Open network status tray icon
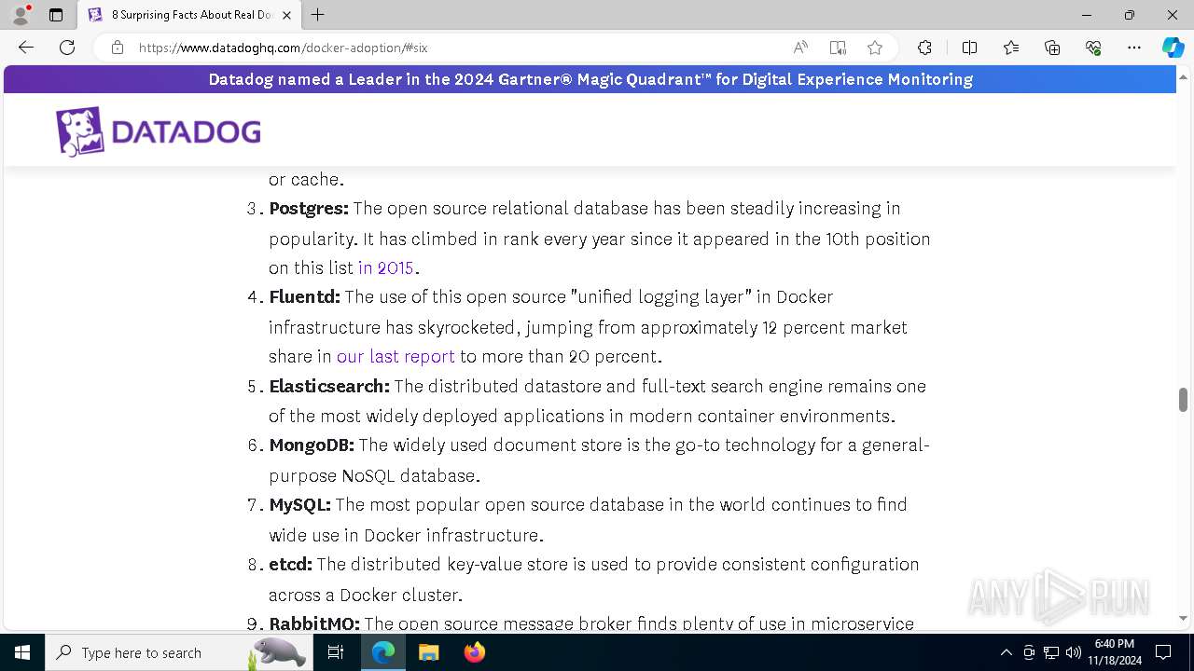Viewport: 1194px width, 671px height. point(1051,652)
